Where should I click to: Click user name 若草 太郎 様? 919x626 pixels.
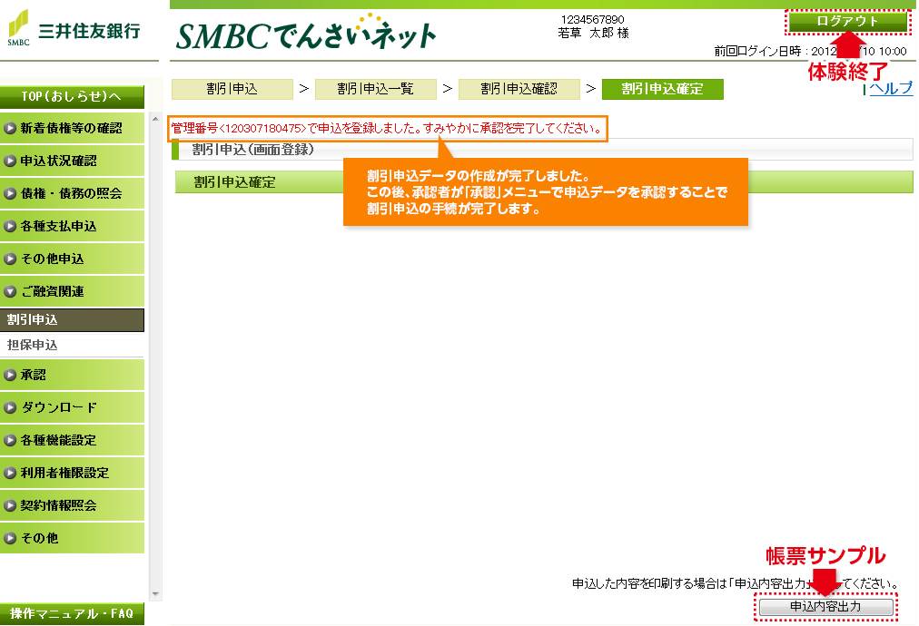pyautogui.click(x=593, y=34)
